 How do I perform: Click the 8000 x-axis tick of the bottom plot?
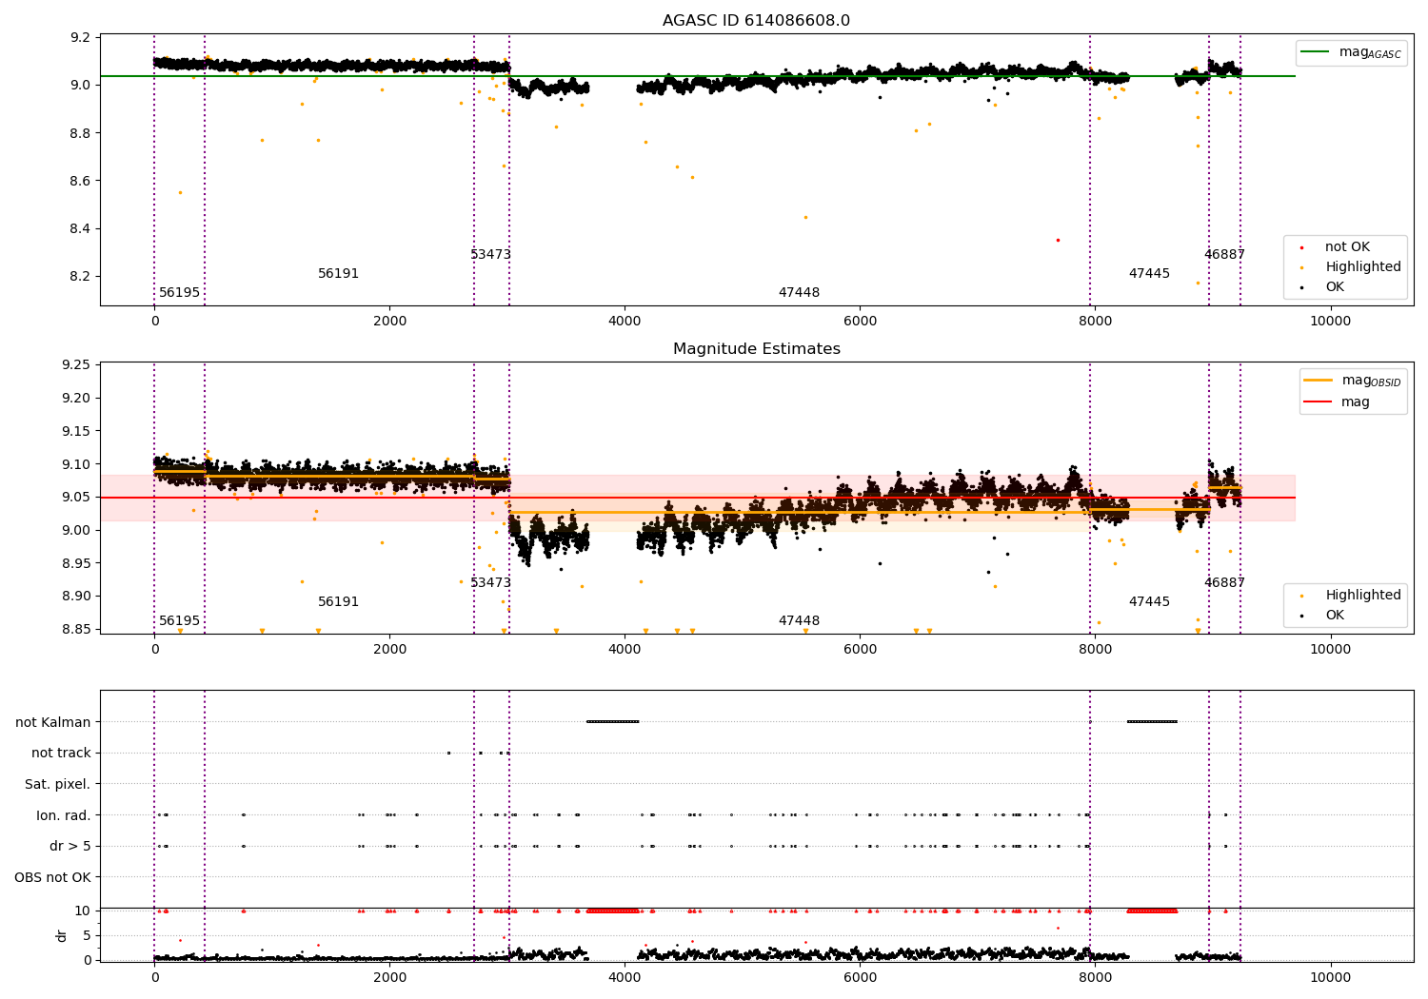click(x=1095, y=978)
